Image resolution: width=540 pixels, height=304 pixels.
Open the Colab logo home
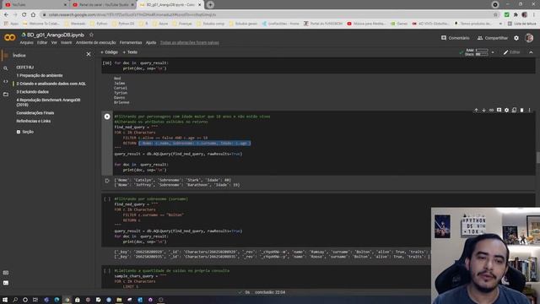[x=9, y=37]
